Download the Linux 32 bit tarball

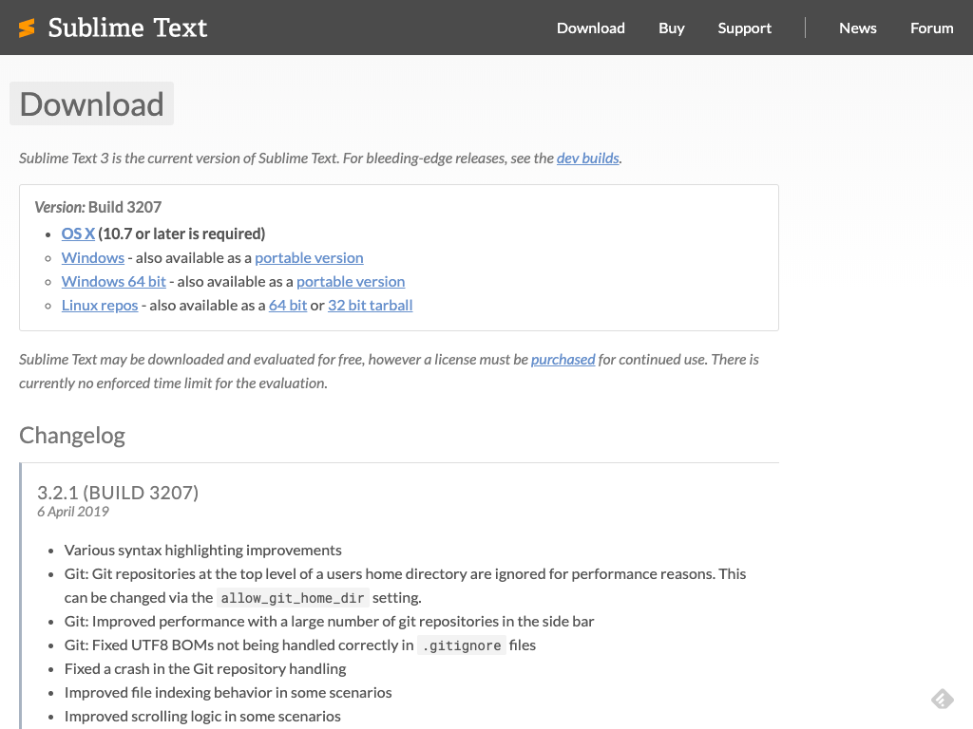click(370, 305)
